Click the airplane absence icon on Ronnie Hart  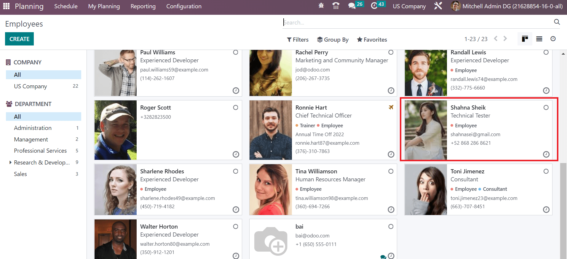(391, 107)
